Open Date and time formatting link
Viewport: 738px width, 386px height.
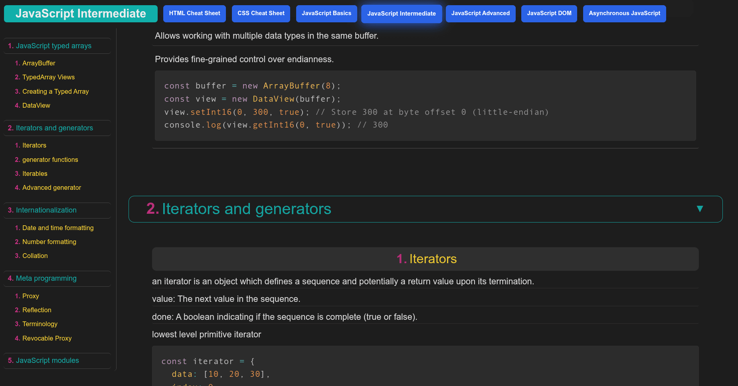pos(58,228)
